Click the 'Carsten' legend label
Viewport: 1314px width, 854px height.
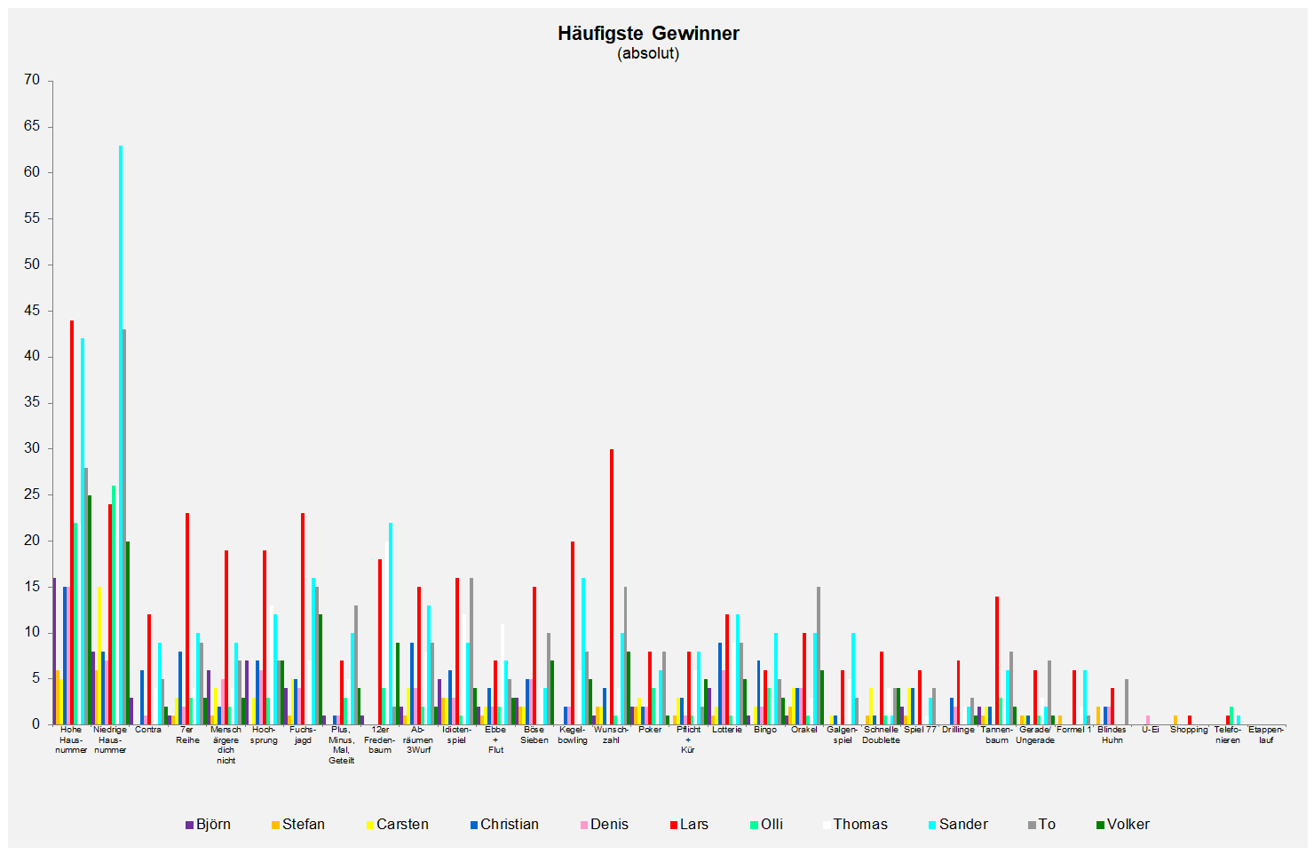tap(402, 825)
